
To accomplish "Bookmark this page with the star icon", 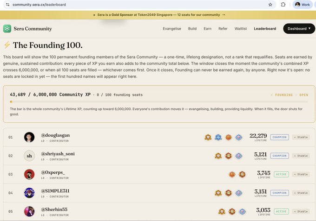I will coord(270,5).
